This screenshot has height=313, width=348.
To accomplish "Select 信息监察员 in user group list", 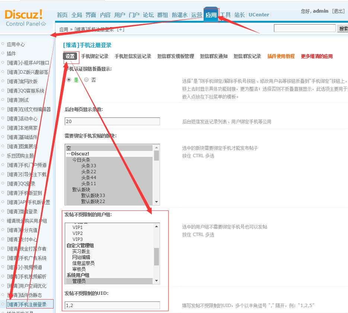I will coord(109,263).
